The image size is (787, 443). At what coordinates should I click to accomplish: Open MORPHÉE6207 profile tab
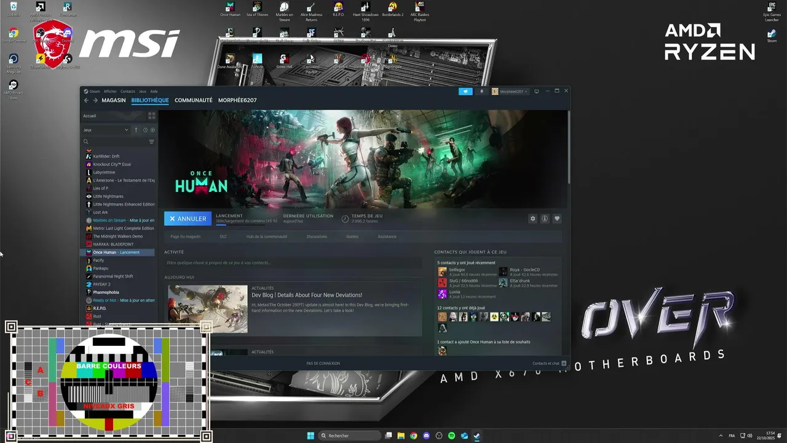point(237,100)
